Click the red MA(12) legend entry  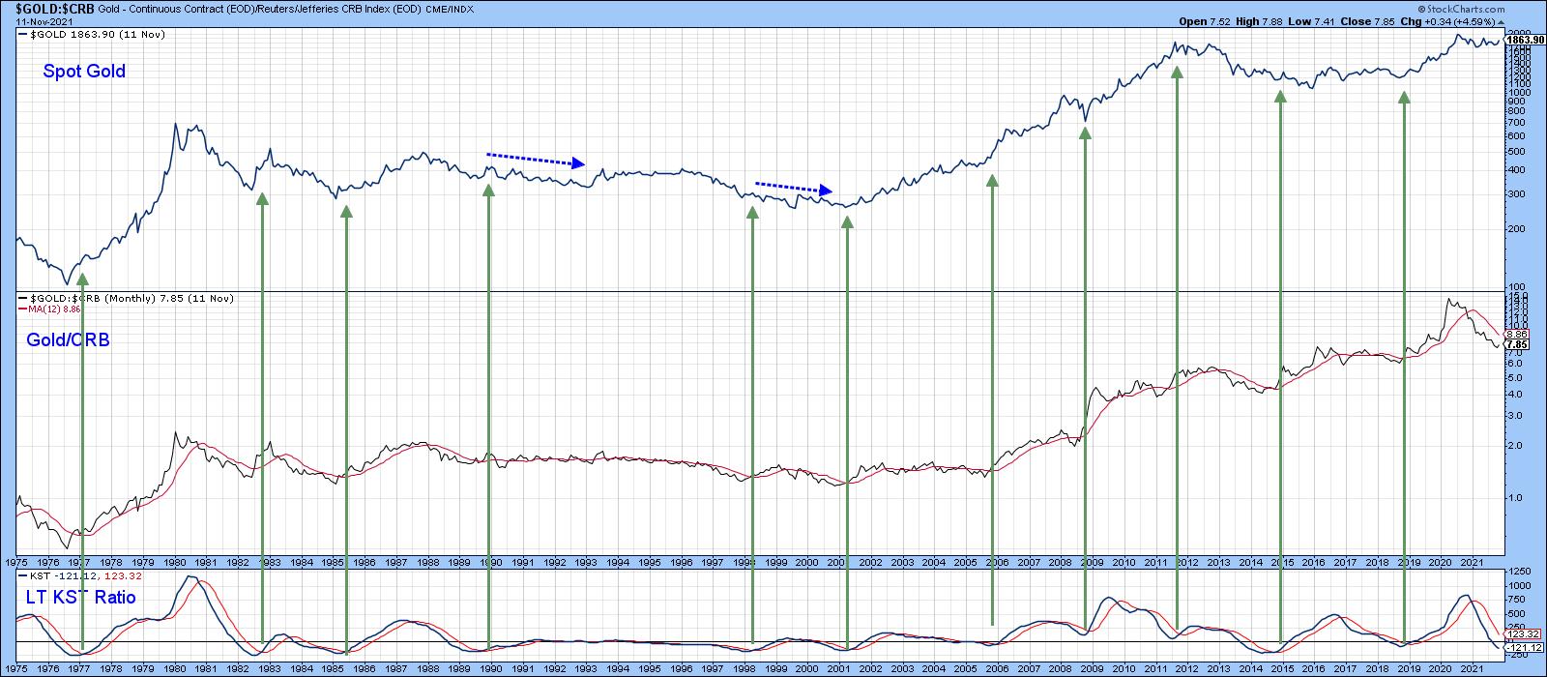(x=45, y=309)
